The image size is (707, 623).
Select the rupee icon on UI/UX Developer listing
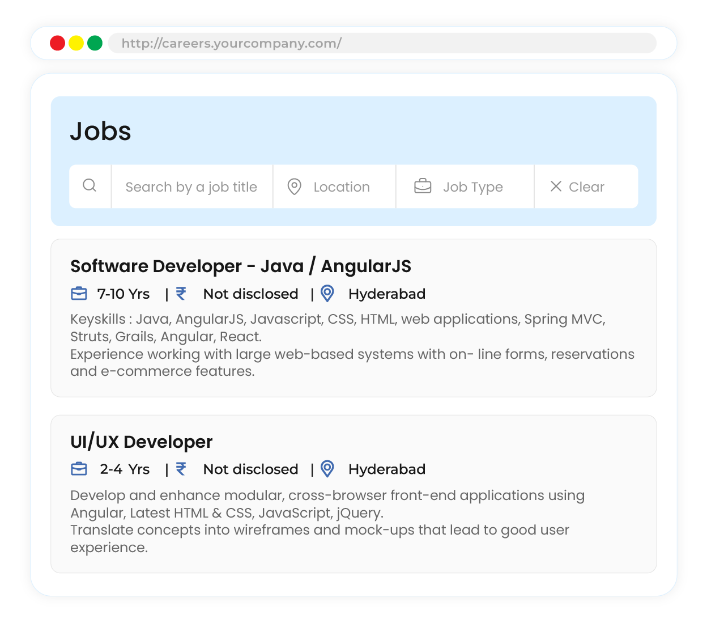(x=181, y=469)
